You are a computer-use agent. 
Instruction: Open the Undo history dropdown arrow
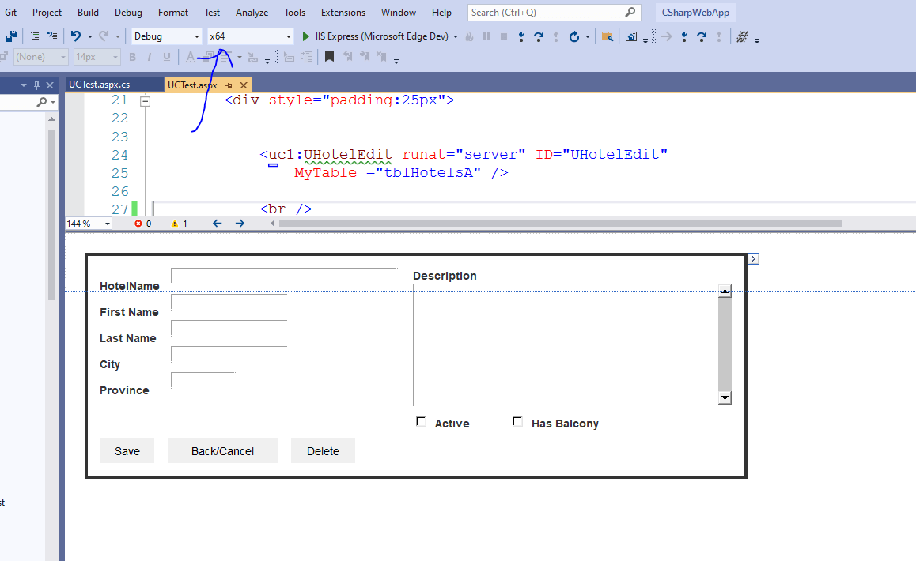(x=90, y=37)
